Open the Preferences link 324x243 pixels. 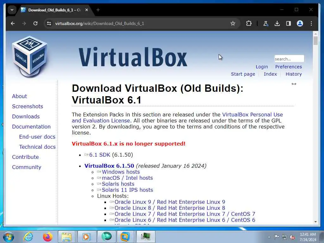[x=289, y=67]
